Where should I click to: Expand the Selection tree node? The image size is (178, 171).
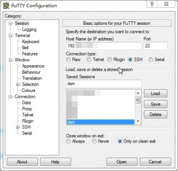point(18,84)
